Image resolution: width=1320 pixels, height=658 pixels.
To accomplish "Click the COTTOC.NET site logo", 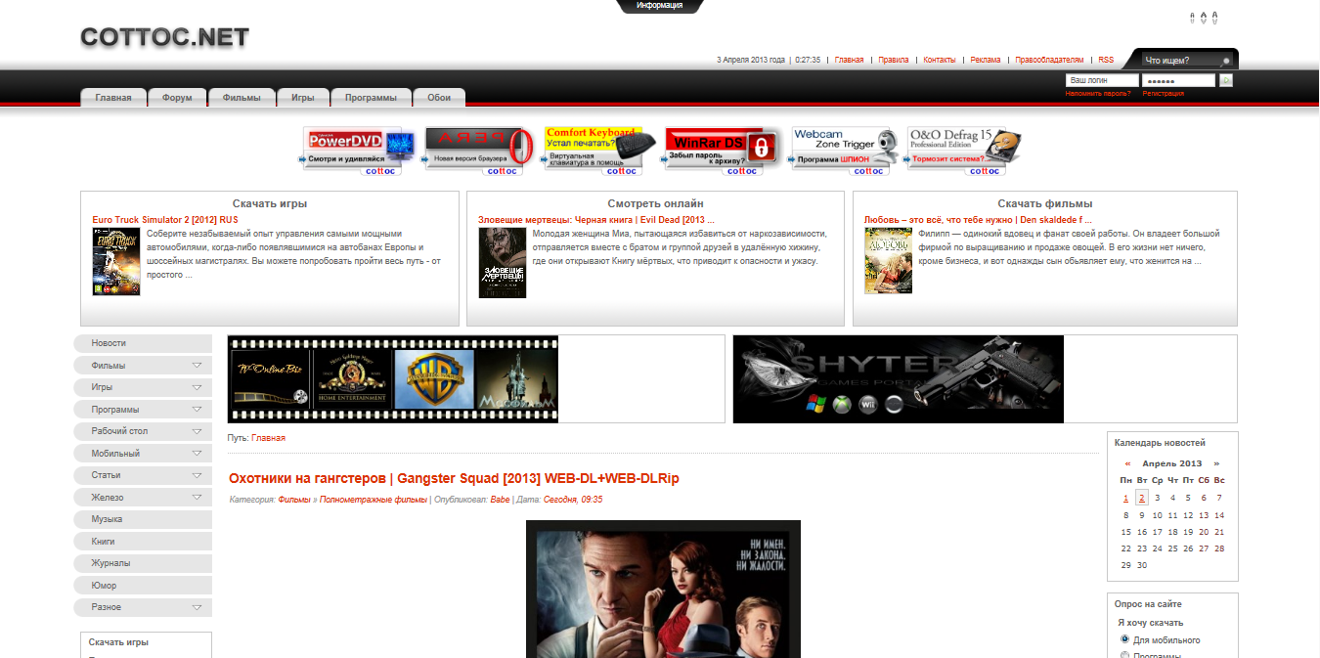I will click(164, 38).
